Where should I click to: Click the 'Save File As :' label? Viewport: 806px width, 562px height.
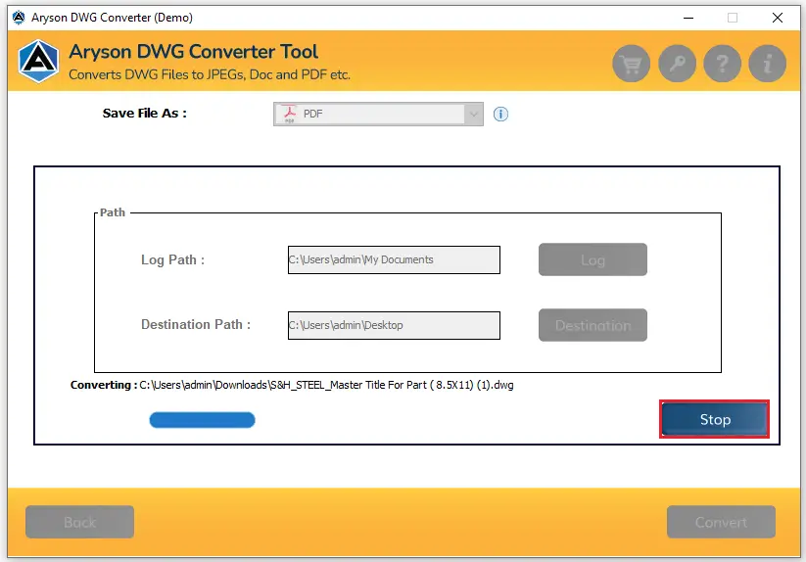(144, 113)
